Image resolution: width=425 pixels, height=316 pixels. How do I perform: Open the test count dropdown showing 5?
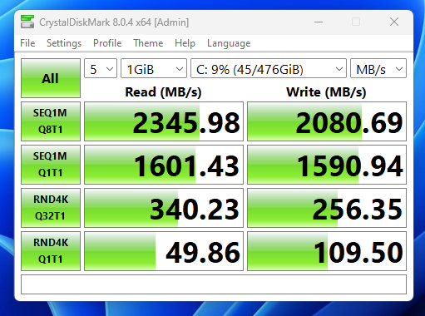tap(101, 68)
